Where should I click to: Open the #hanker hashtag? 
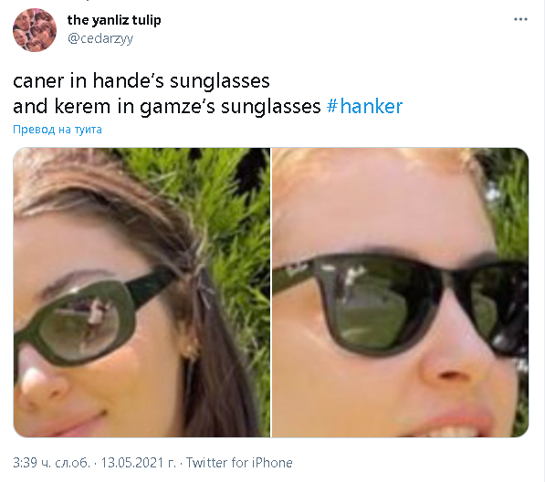click(x=364, y=106)
